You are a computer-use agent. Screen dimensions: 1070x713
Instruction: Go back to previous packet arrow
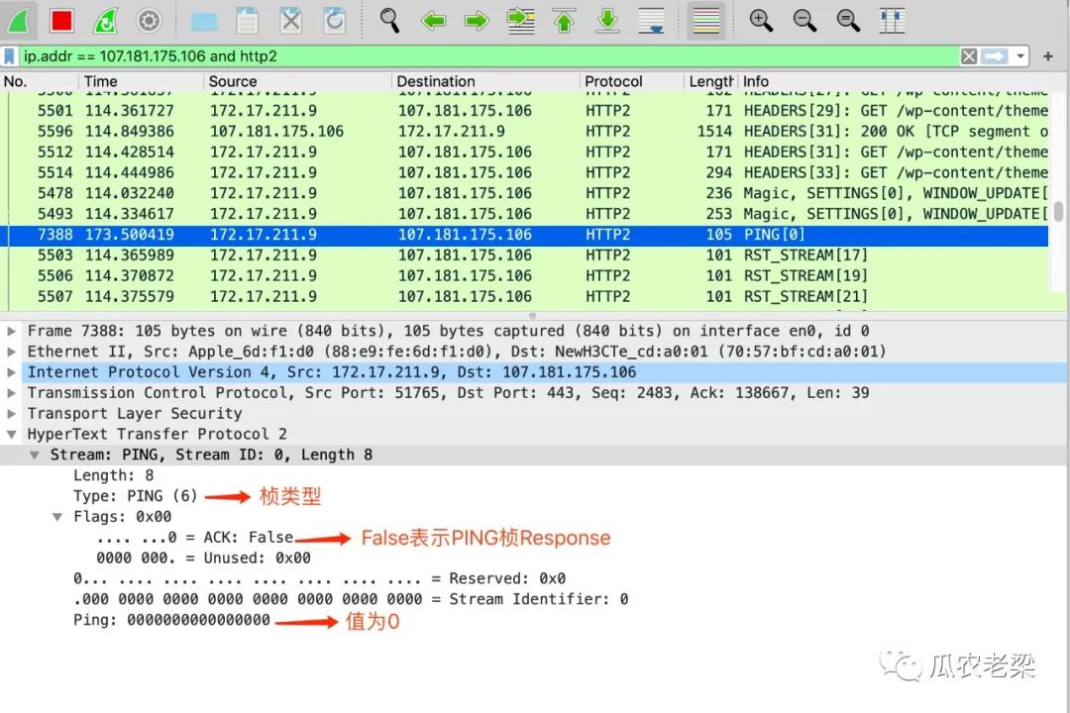point(433,21)
